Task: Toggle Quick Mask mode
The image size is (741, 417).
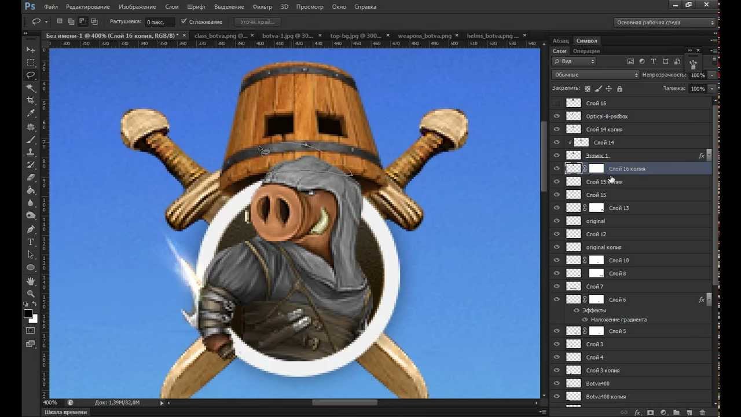Action: [31, 331]
